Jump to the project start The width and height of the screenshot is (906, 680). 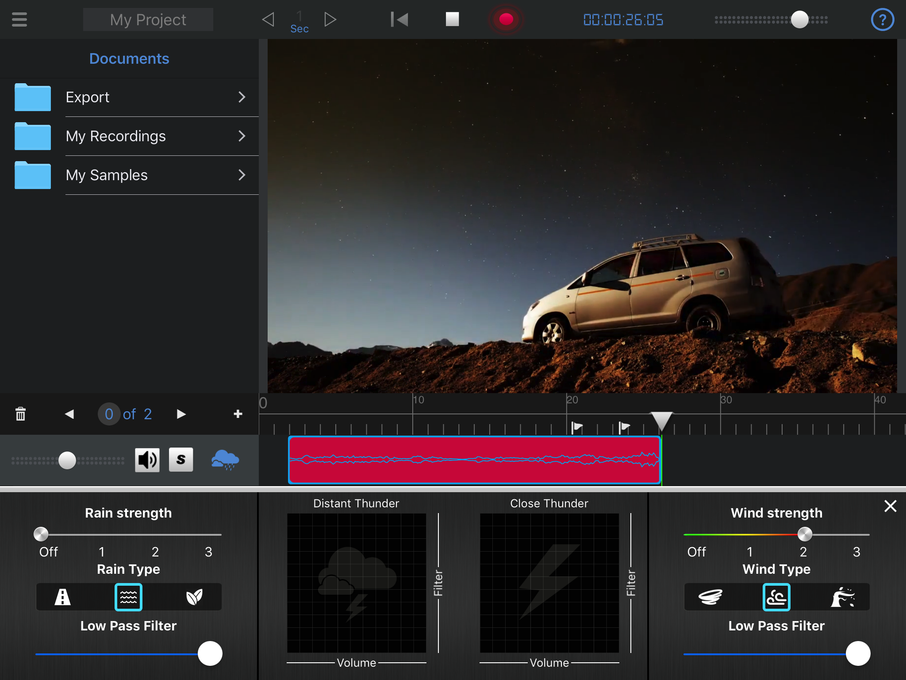coord(399,19)
